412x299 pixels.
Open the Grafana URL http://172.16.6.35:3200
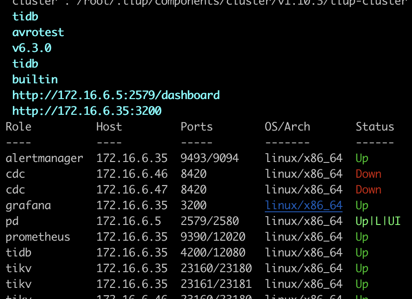87,111
